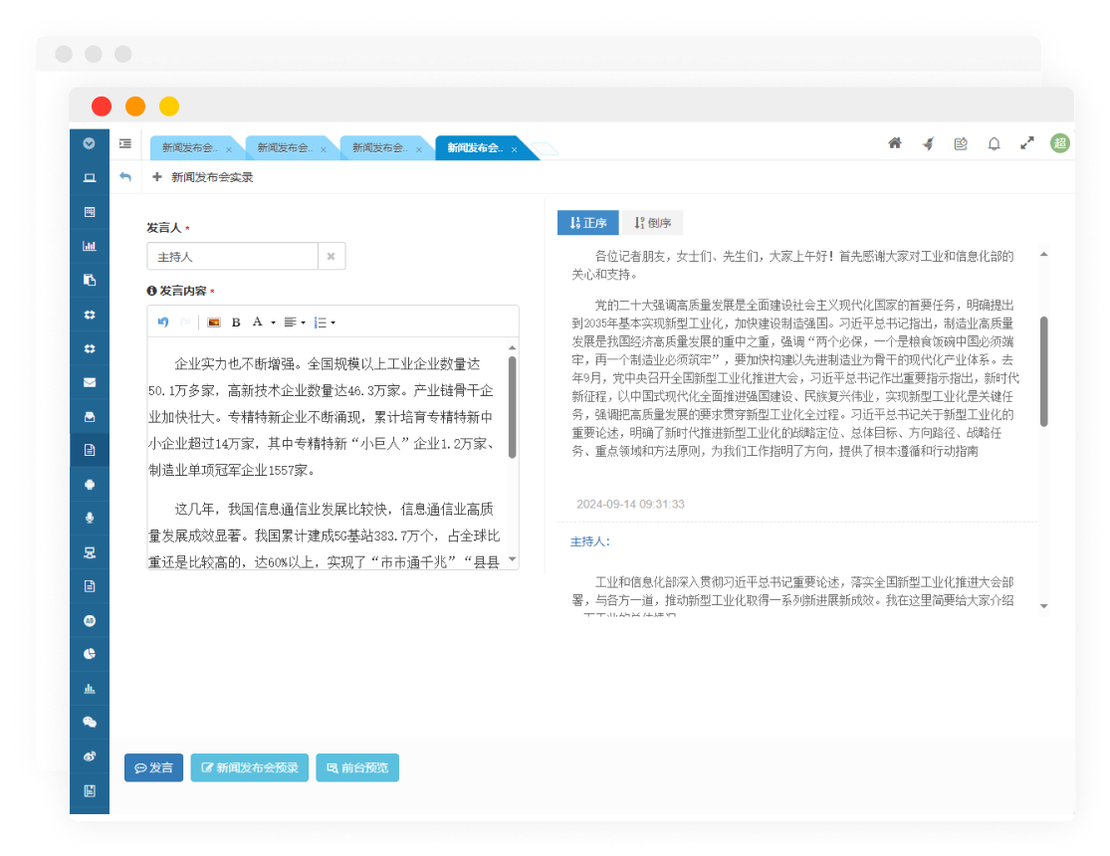Viewport: 1110px width, 856px height.
Task: Click the home icon in top bar
Action: pyautogui.click(x=895, y=143)
